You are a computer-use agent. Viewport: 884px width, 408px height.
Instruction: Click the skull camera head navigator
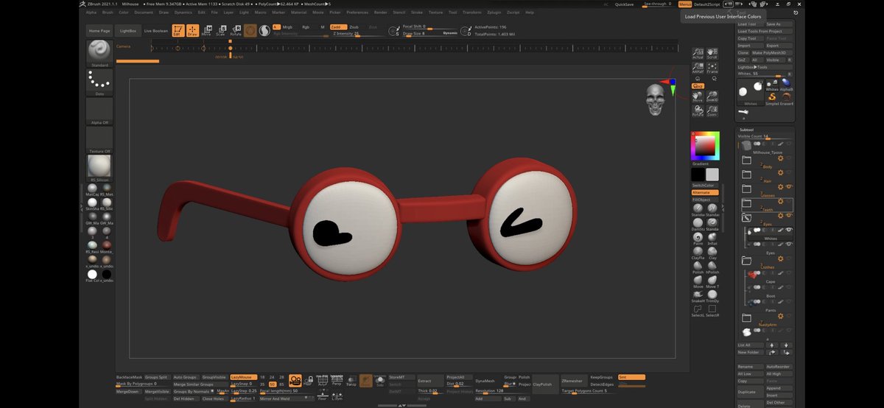click(655, 99)
